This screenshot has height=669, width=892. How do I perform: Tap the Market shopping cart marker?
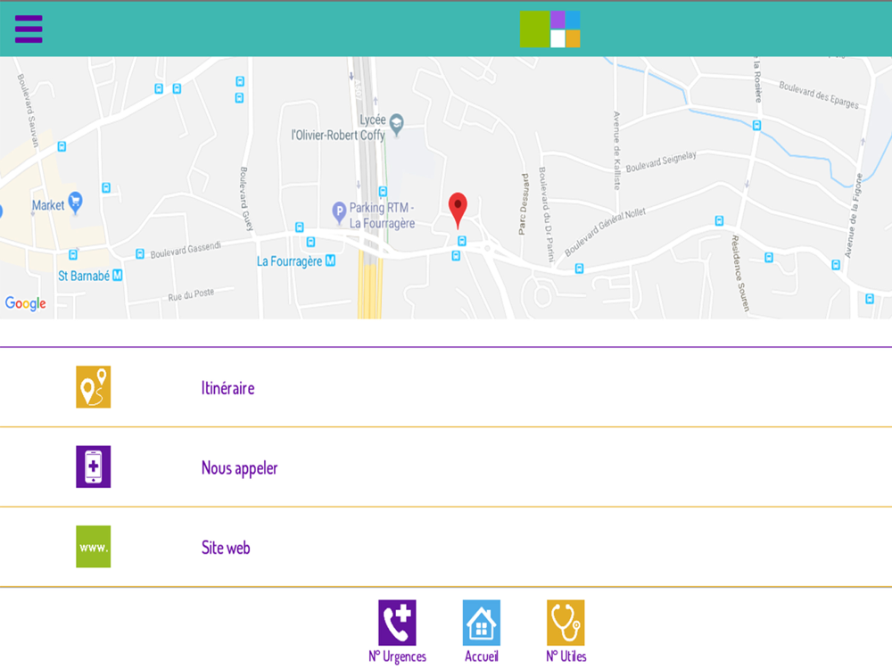pos(75,202)
